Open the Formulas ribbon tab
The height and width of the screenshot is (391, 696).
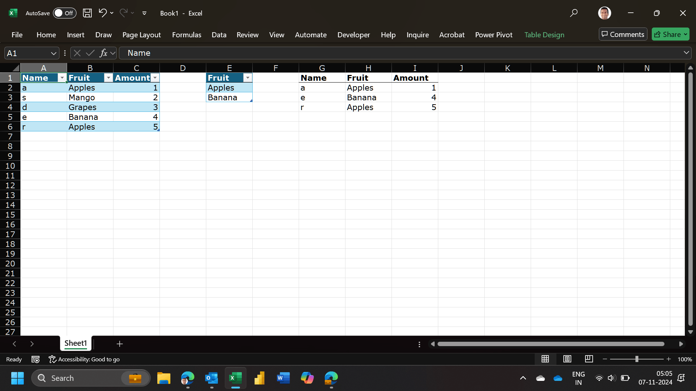pos(186,35)
